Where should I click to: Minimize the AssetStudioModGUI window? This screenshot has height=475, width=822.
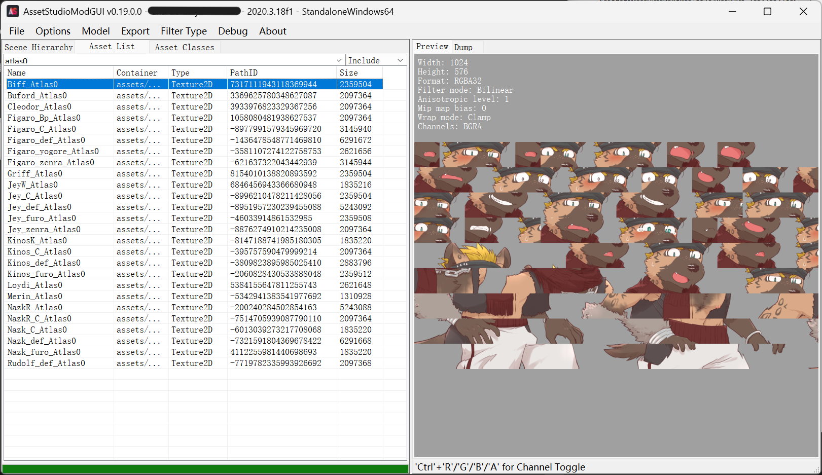pyautogui.click(x=732, y=11)
